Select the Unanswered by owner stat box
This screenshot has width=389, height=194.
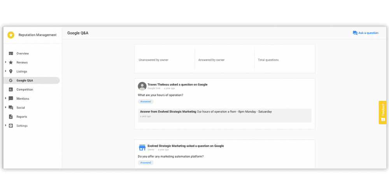(165, 59)
